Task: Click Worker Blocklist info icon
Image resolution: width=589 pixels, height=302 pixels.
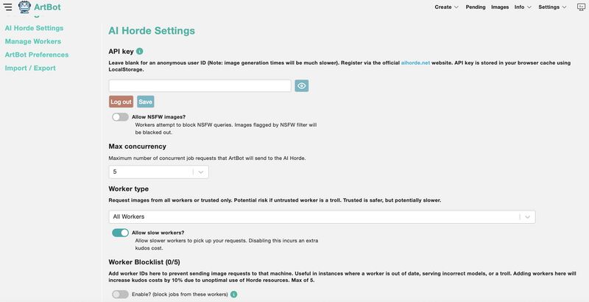Action: point(233,295)
